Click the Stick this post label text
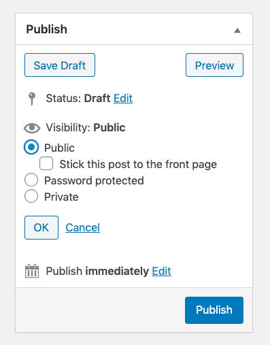The width and height of the screenshot is (270, 345). pos(138,164)
